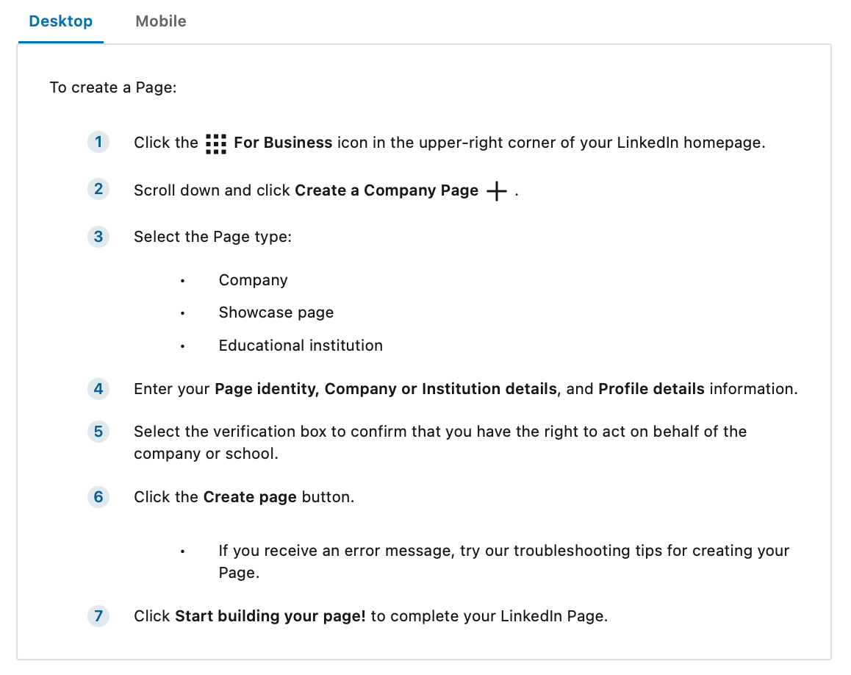851x675 pixels.
Task: Select the 'To create a Page:' heading text
Action: coord(113,87)
